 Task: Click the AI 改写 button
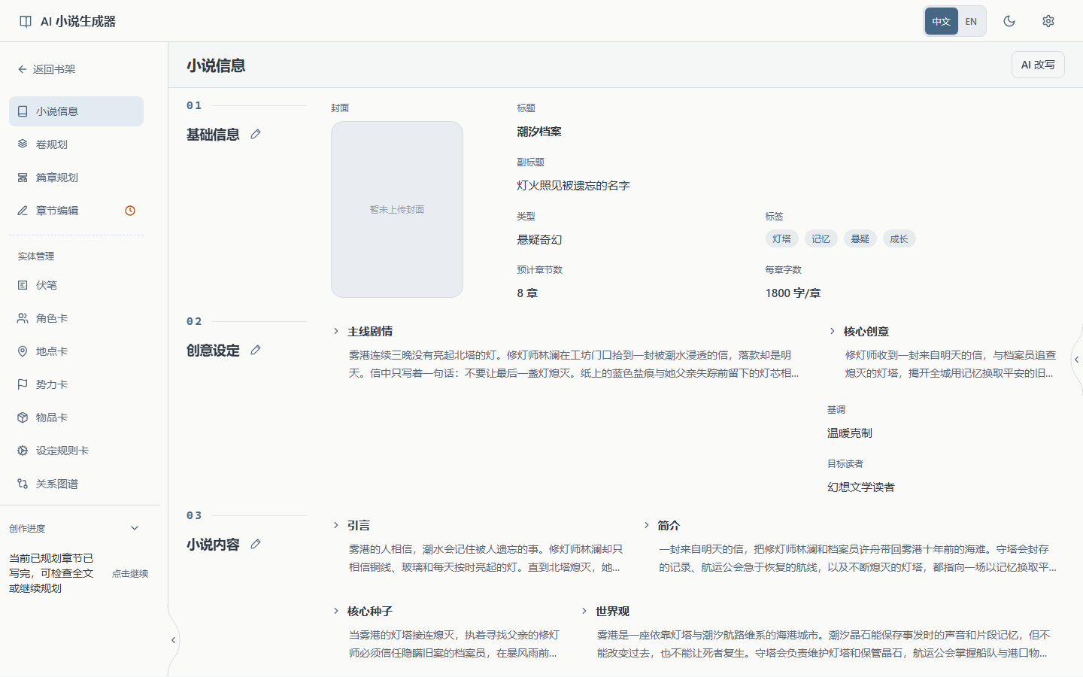point(1038,65)
